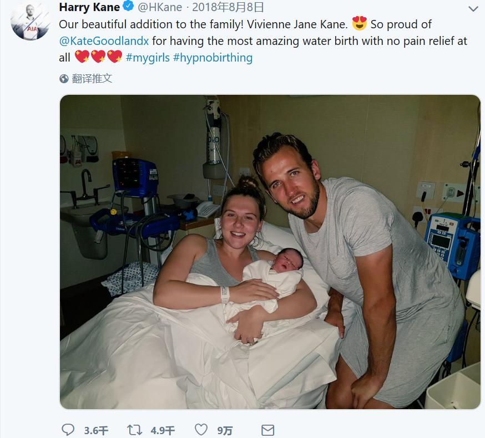Image resolution: width=485 pixels, height=438 pixels.
Task: Open the hospital family photo attachment
Action: point(270,252)
